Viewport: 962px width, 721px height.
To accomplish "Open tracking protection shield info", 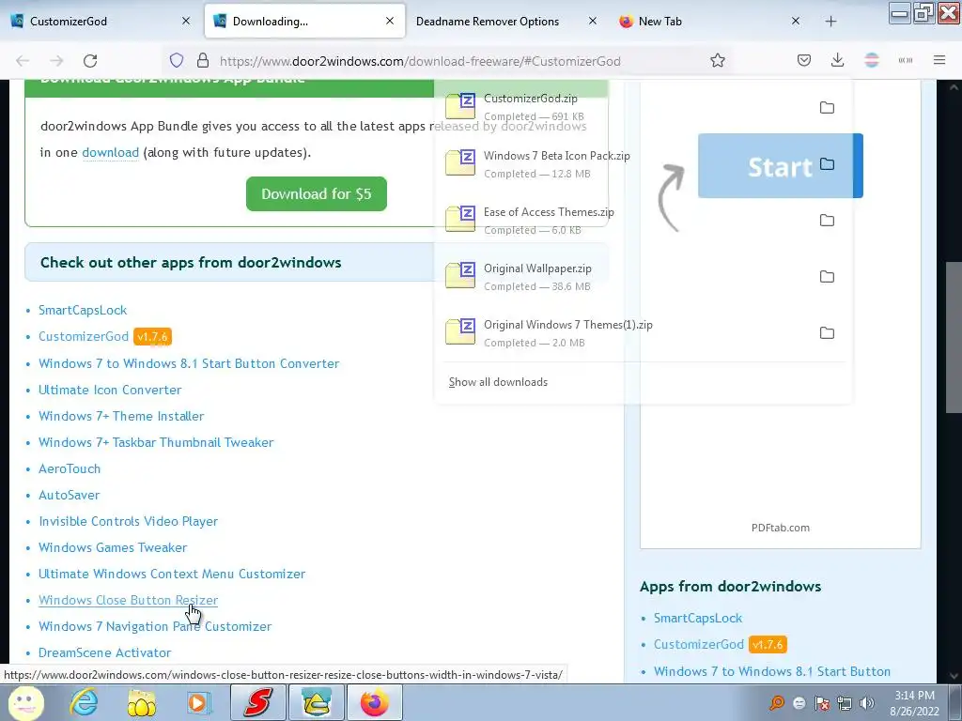I will point(177,61).
